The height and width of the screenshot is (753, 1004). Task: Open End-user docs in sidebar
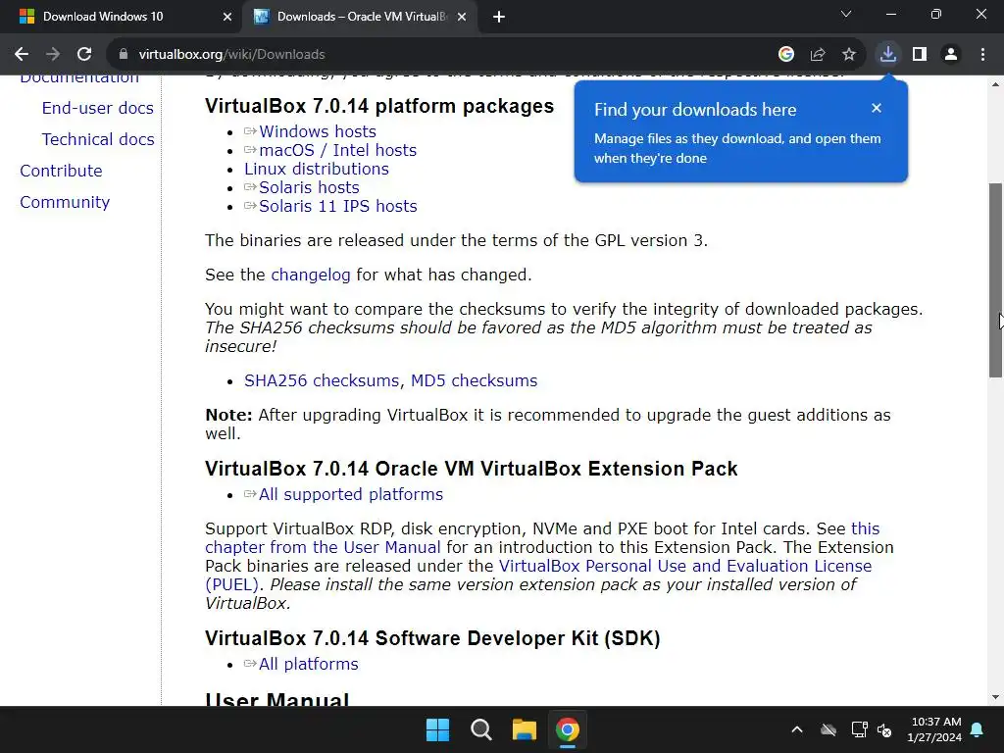tap(97, 108)
